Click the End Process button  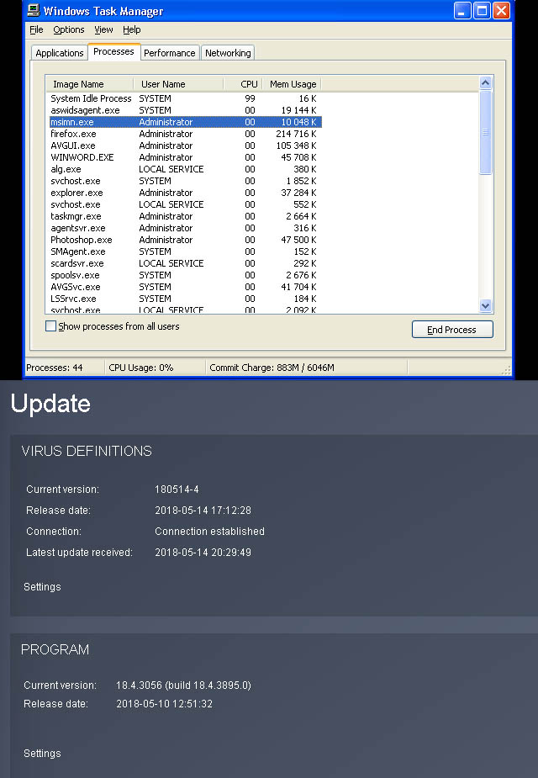452,330
